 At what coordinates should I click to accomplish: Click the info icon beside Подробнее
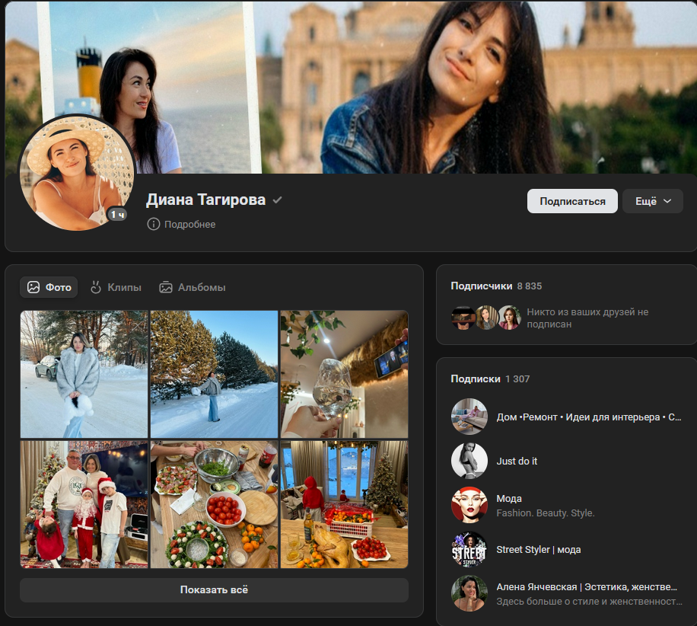(x=154, y=225)
